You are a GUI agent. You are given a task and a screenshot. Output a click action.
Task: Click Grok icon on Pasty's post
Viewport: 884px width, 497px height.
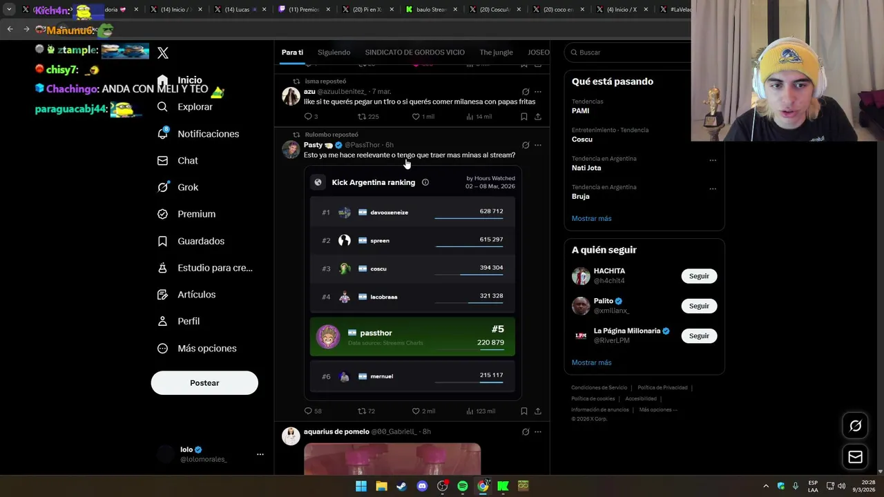(526, 145)
